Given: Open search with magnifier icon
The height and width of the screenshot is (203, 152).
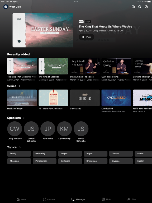Looking at the screenshot, I should pyautogui.click(x=140, y=7).
